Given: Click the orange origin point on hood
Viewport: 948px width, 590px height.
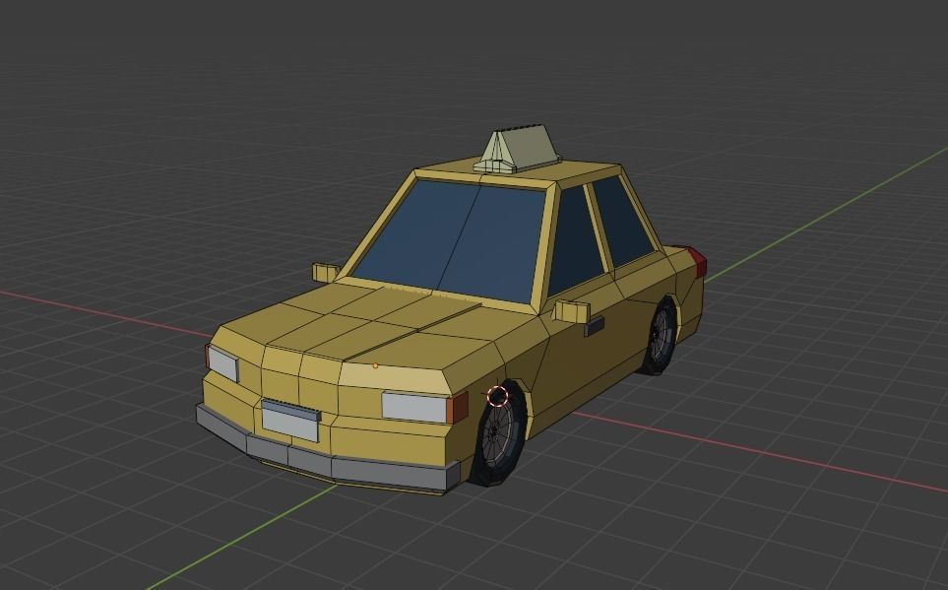Looking at the screenshot, I should coord(375,365).
